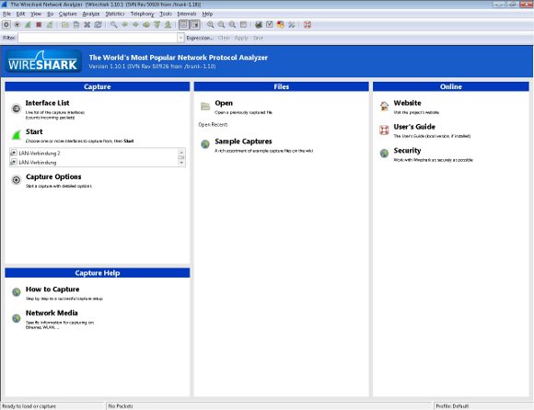The height and width of the screenshot is (410, 534).
Task: Zoom in toolbar icon
Action: 211,25
